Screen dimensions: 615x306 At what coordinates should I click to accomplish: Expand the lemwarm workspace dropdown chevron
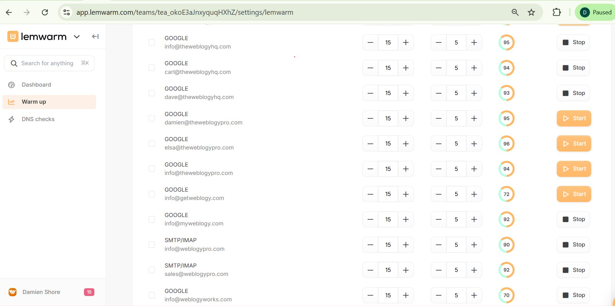[77, 37]
